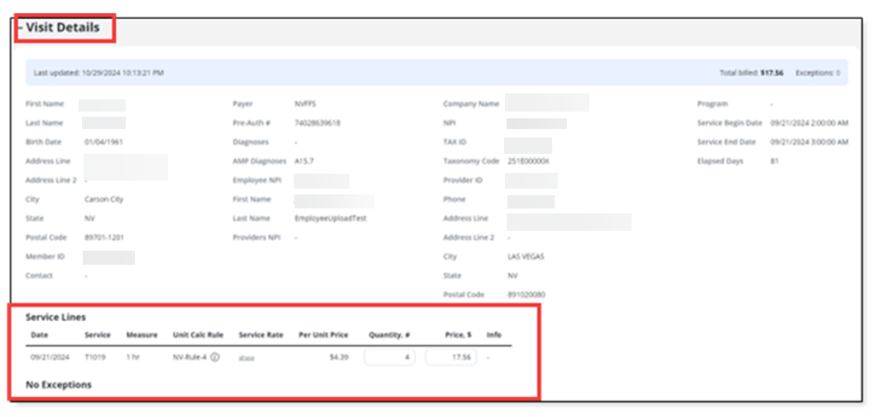Click the Exceptions count in banner
Image resolution: width=875 pixels, height=417 pixels.
pos(817,73)
